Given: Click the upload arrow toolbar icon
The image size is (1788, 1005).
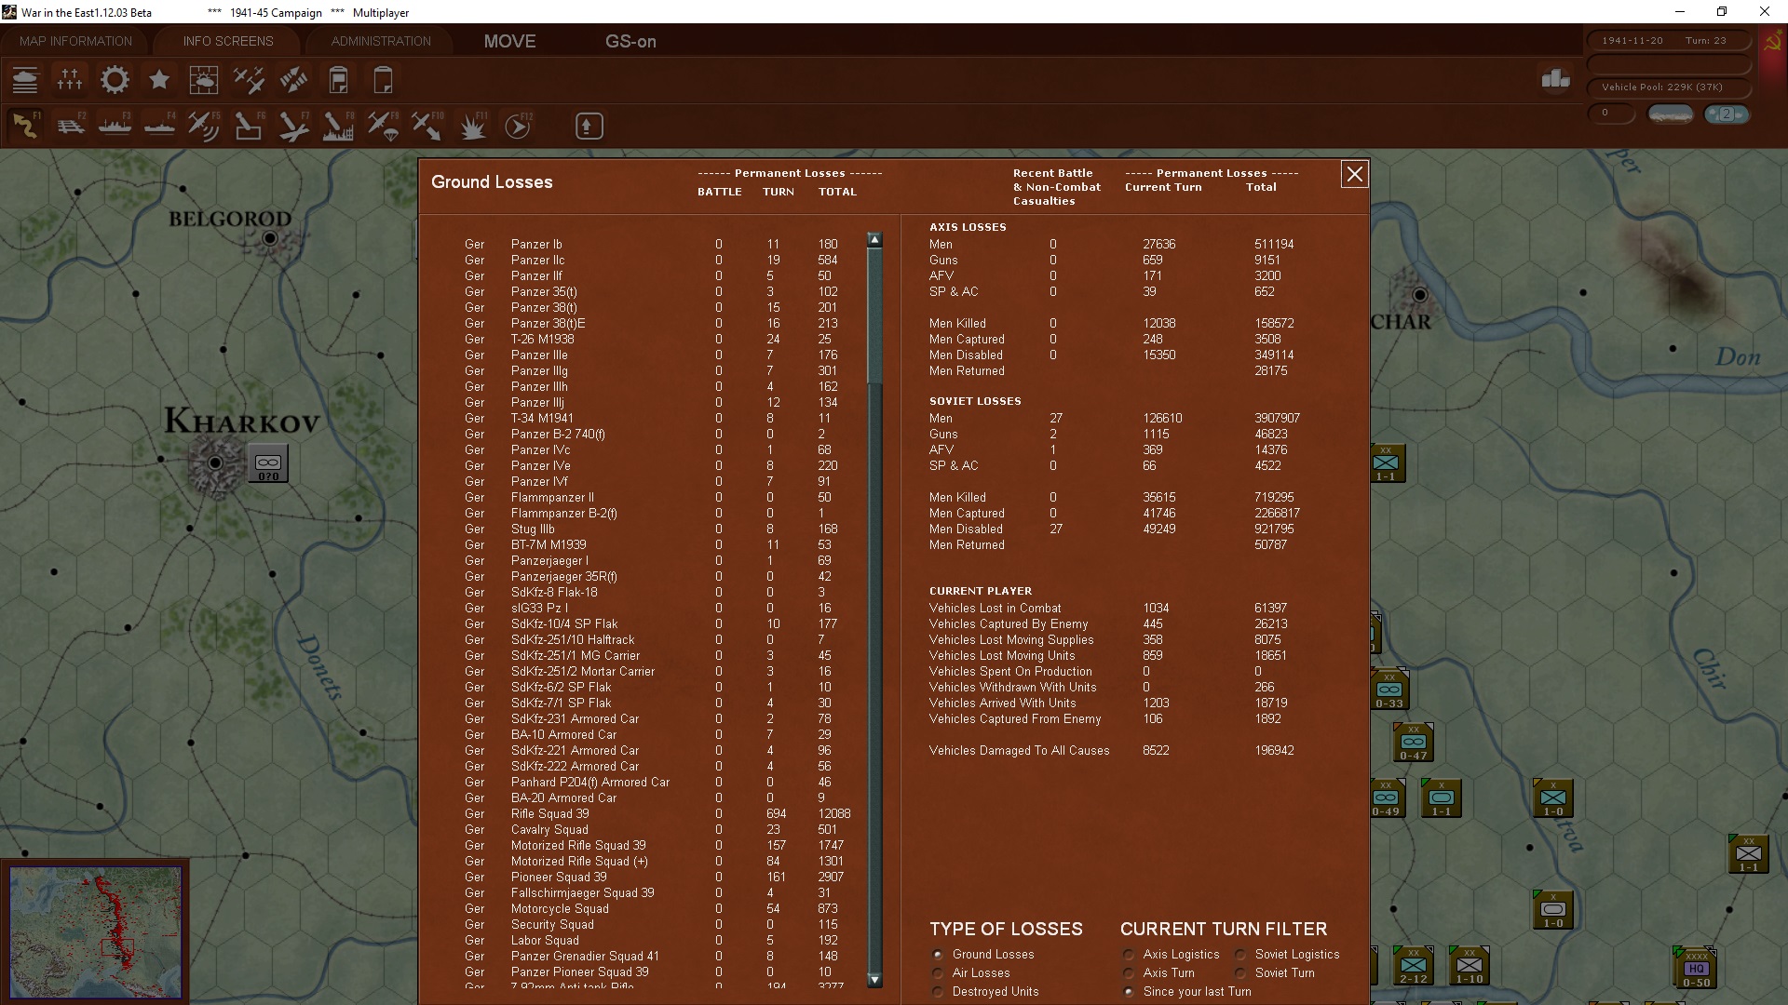Looking at the screenshot, I should click(x=589, y=126).
